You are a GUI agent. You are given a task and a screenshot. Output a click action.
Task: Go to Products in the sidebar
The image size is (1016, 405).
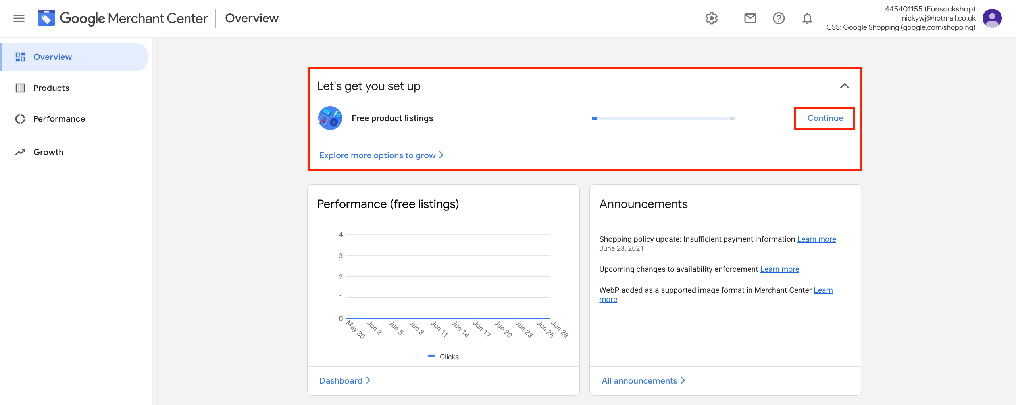(x=74, y=88)
